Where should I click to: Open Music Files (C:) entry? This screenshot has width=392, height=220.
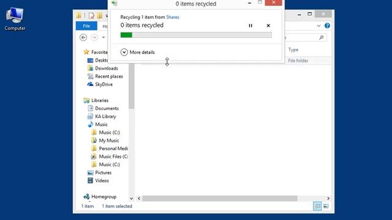pyautogui.click(x=110, y=156)
